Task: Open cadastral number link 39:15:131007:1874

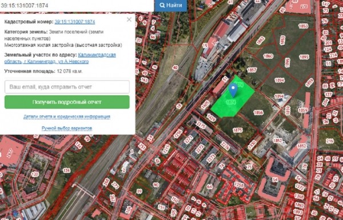Action: click(x=75, y=22)
